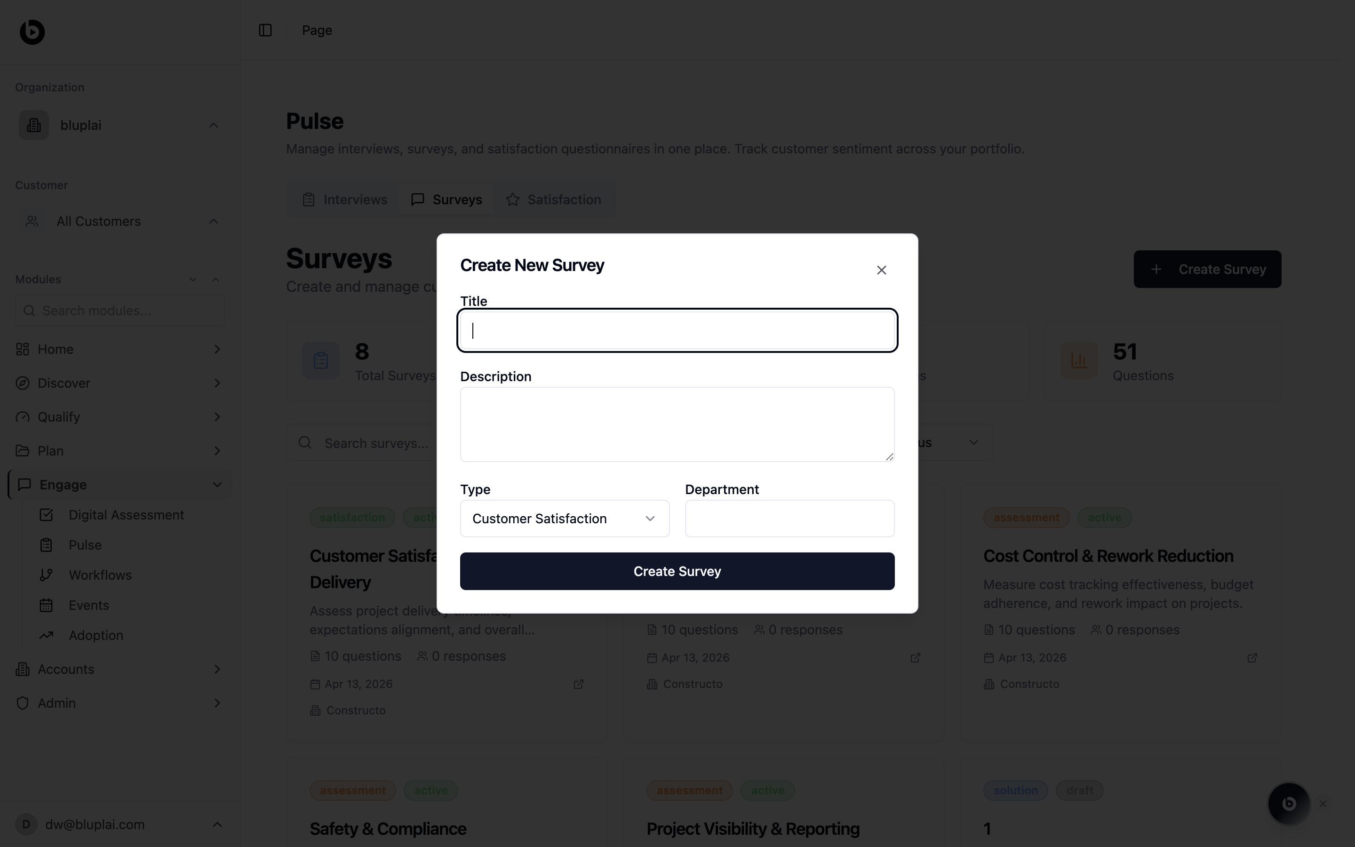Click the Pulse item in the sidebar

click(x=85, y=545)
